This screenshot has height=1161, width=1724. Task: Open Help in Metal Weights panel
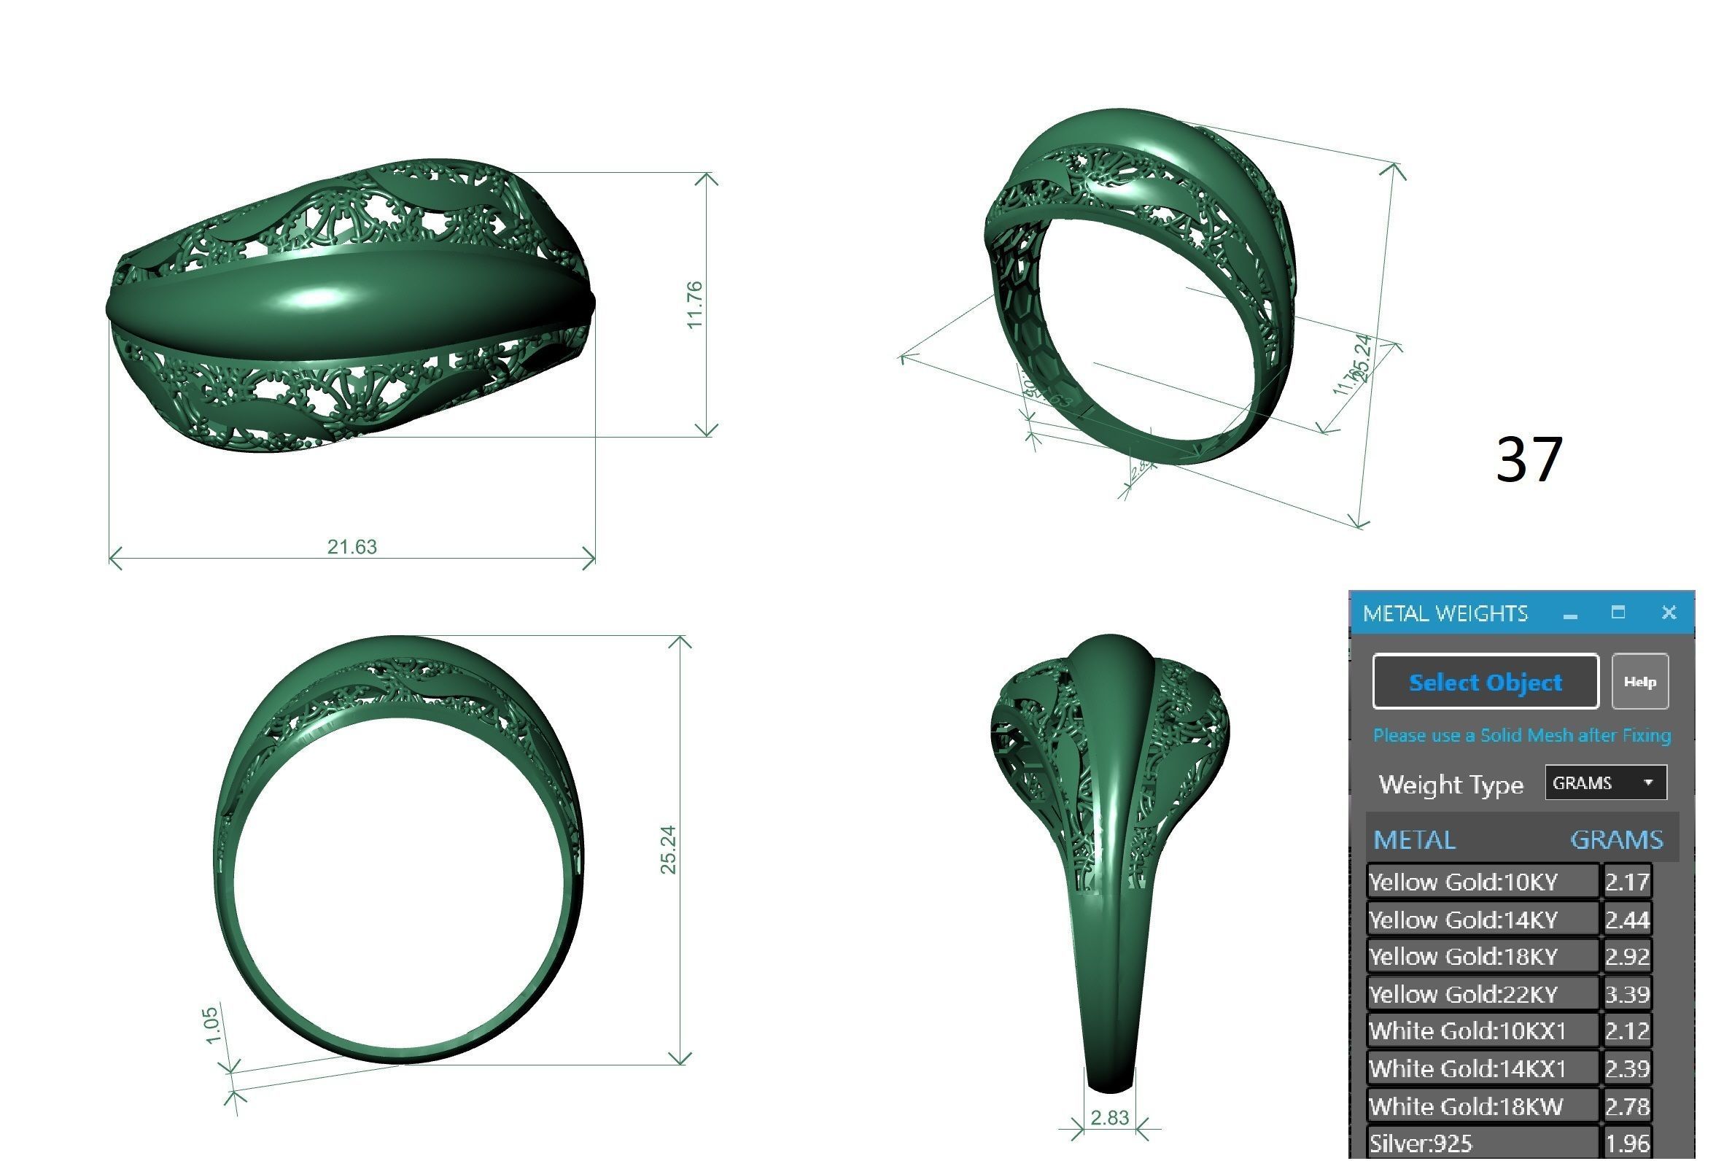pyautogui.click(x=1639, y=682)
